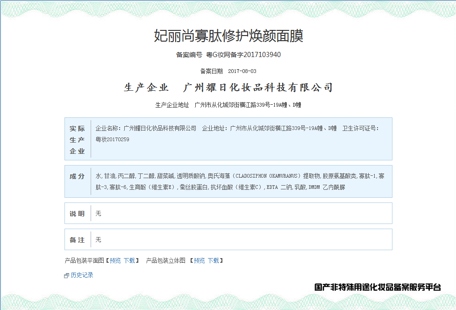
Task: Open the 历史记录 link
Action: (x=82, y=275)
